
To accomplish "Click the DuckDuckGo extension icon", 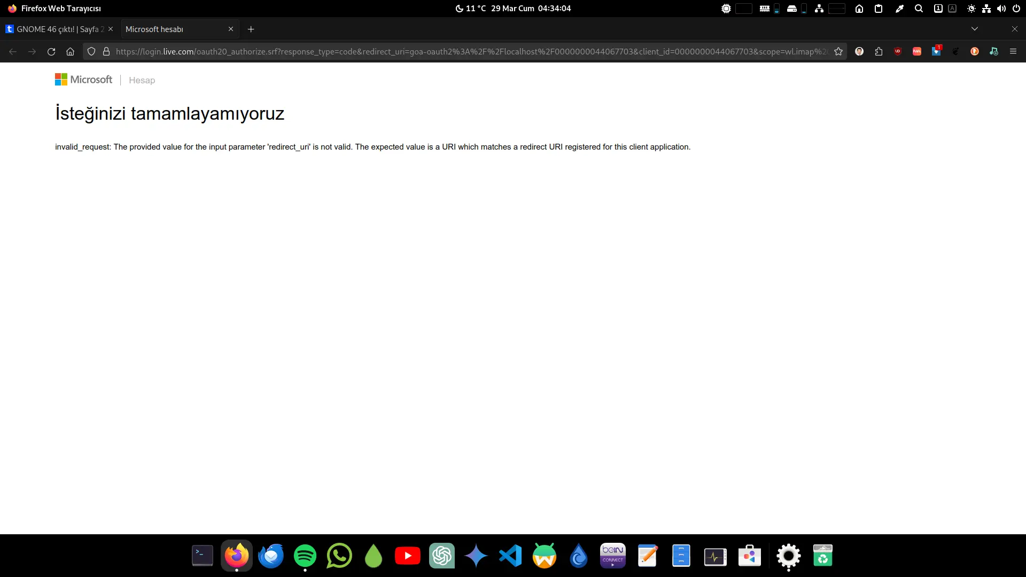I will (x=975, y=51).
